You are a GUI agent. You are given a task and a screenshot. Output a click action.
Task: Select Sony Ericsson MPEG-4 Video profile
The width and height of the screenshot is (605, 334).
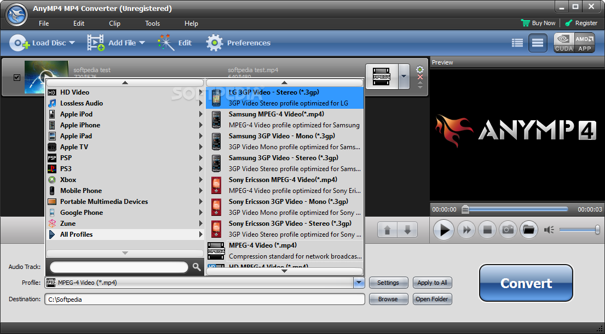[x=285, y=185]
